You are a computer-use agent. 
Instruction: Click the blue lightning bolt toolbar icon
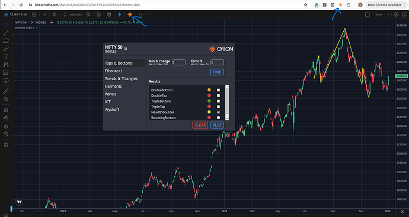click(x=120, y=14)
